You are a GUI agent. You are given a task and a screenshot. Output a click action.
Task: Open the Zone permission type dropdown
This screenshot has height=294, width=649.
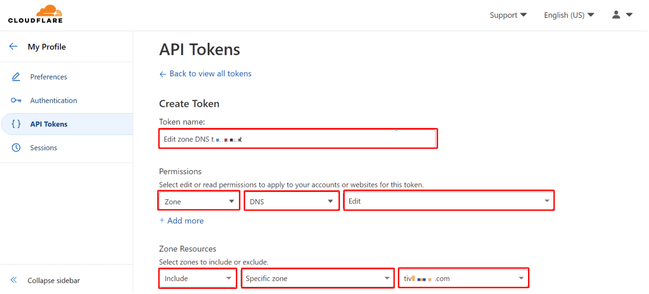coord(198,201)
